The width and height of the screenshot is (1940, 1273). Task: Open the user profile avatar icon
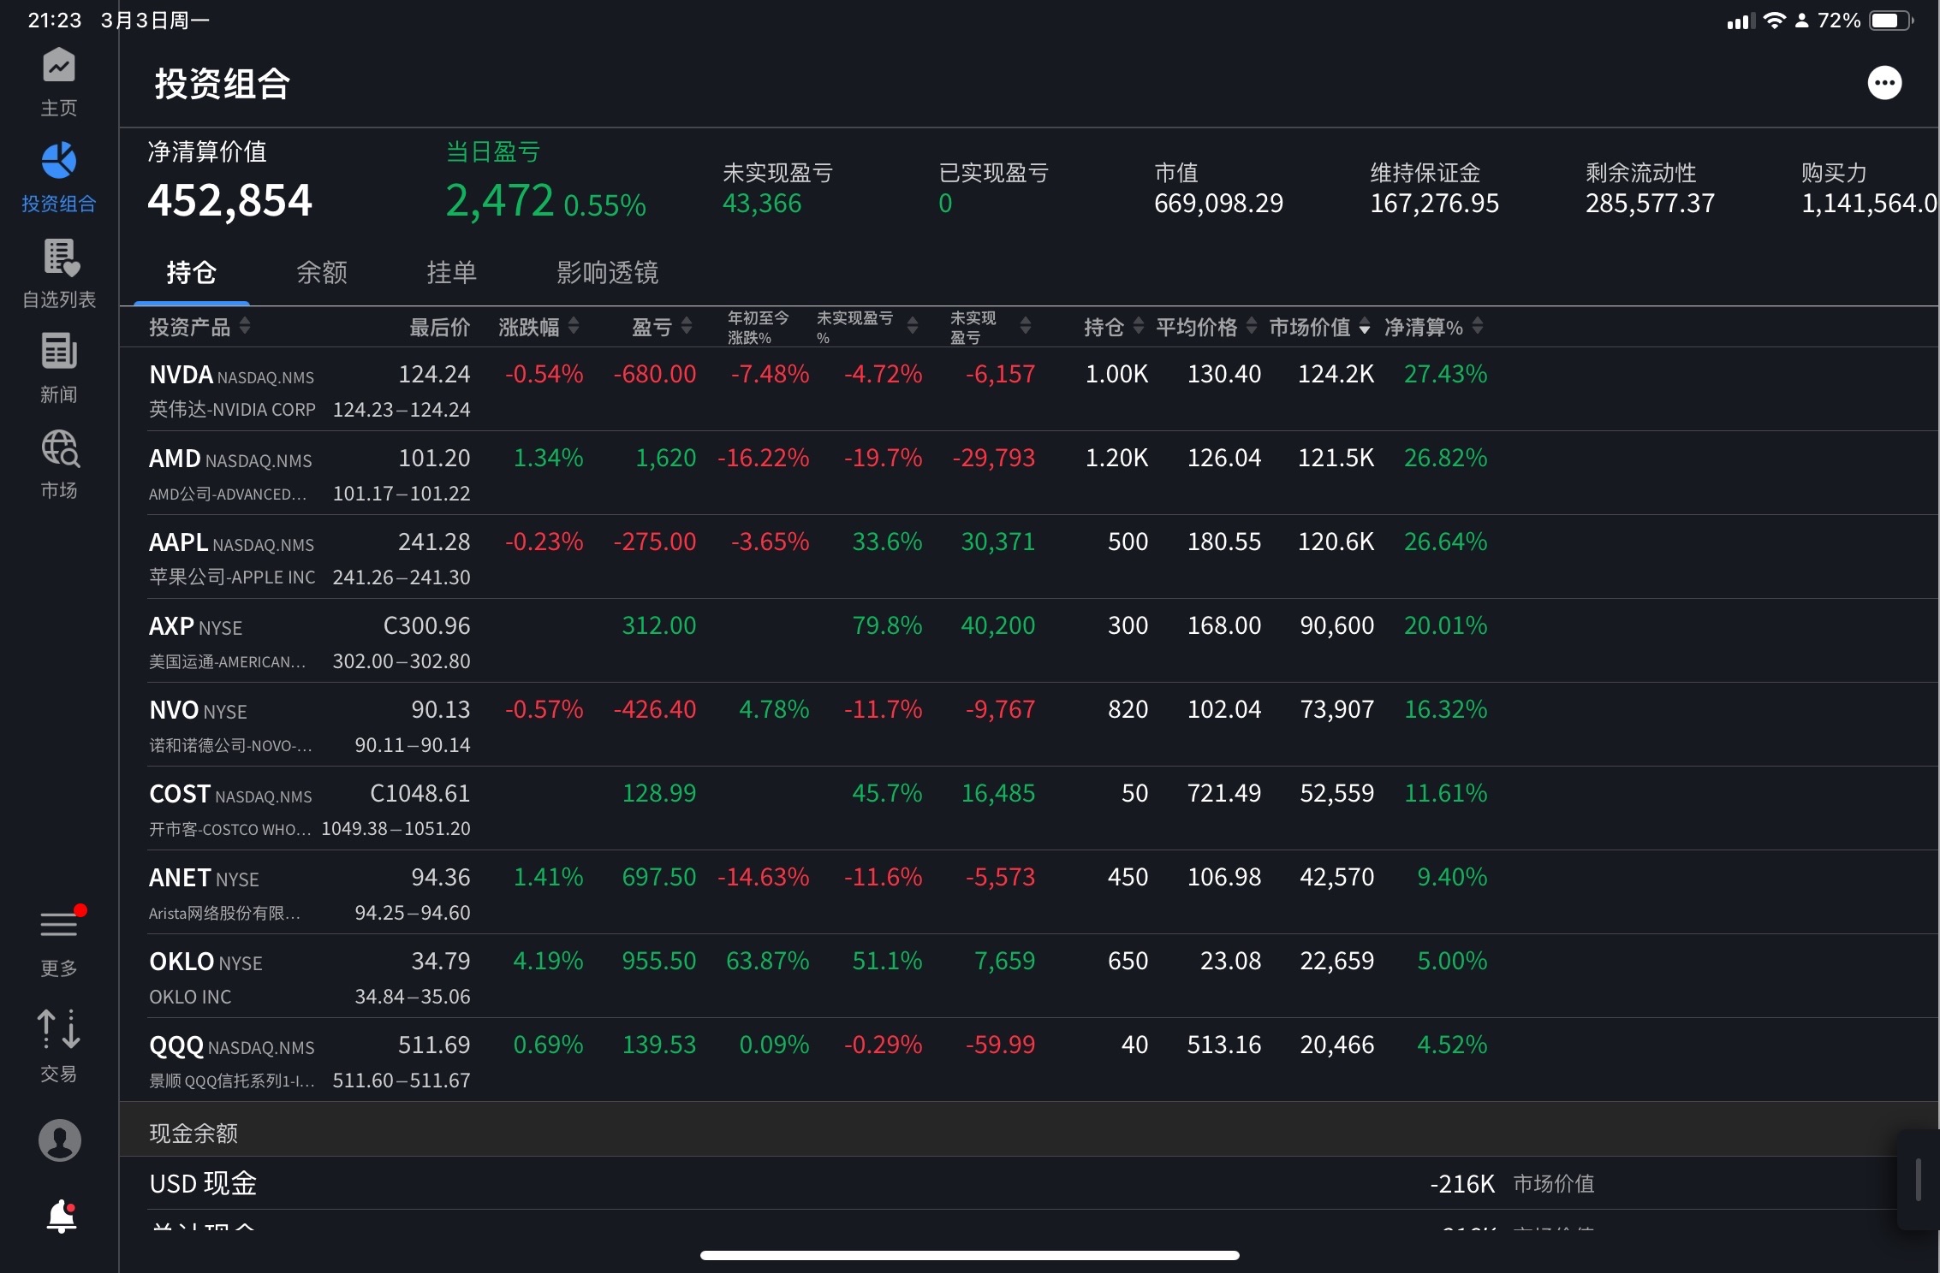point(59,1140)
